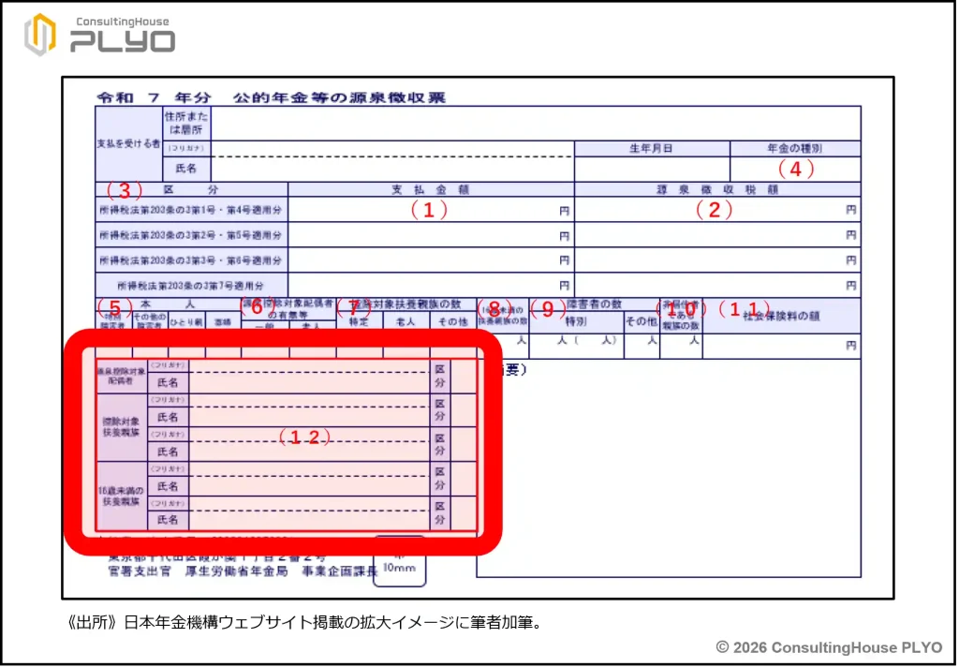This screenshot has width=959, height=667.
Task: Click the 16歳未満の扶養親族 section label
Action: (x=121, y=497)
